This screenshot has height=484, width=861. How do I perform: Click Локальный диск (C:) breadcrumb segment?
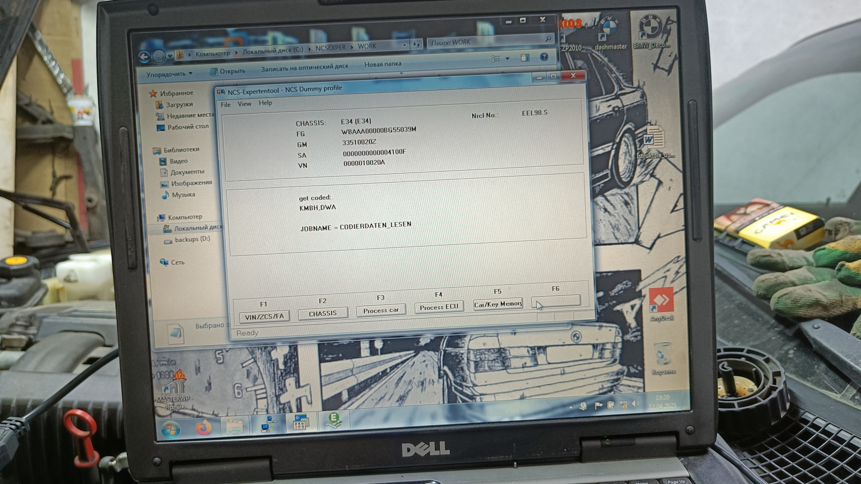click(273, 51)
